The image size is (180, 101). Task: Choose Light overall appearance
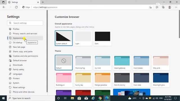point(83,38)
